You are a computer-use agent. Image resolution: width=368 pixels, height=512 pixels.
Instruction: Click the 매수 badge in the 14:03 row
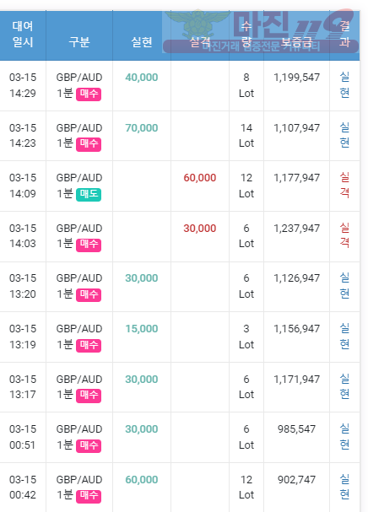(x=89, y=245)
